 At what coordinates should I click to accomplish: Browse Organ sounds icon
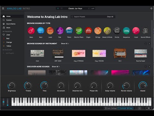88,31
